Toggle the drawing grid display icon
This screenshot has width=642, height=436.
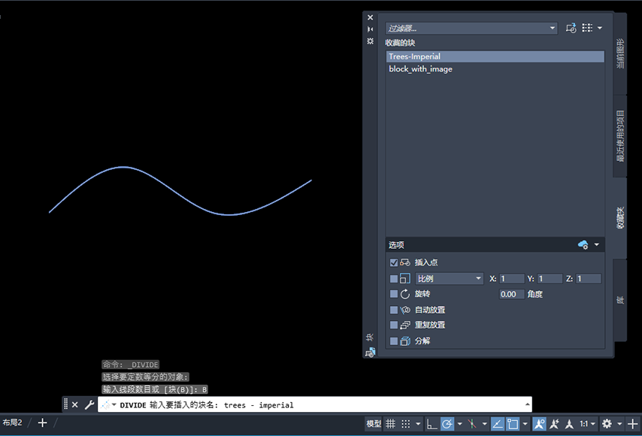(391, 424)
